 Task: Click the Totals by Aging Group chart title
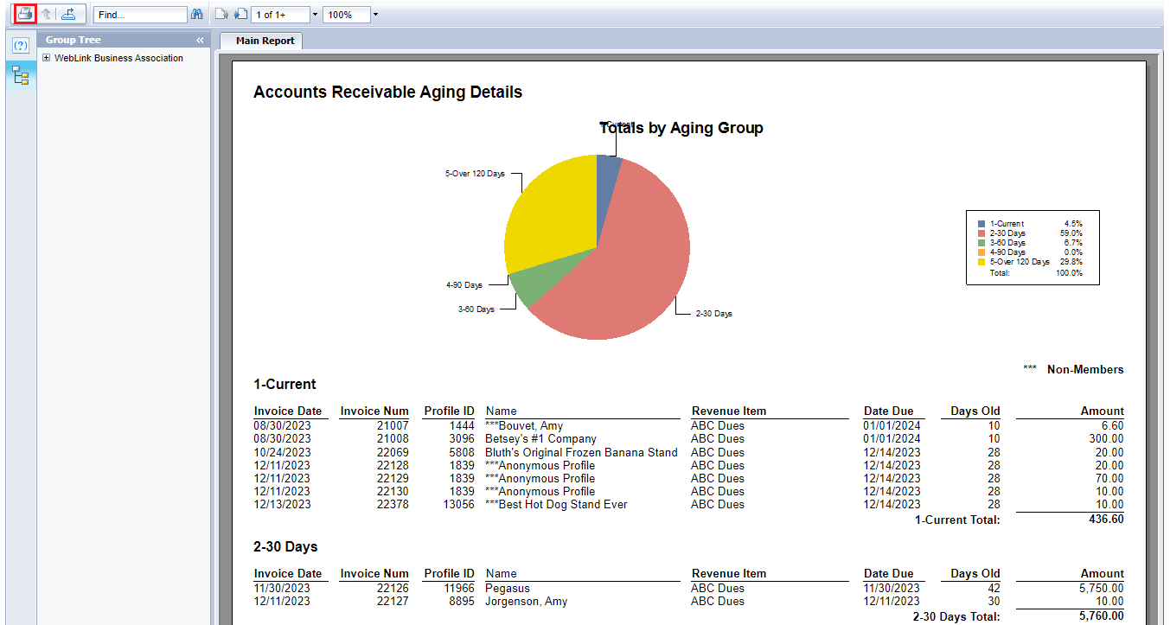tap(681, 128)
